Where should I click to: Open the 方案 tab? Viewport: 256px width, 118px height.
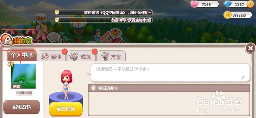point(111,56)
